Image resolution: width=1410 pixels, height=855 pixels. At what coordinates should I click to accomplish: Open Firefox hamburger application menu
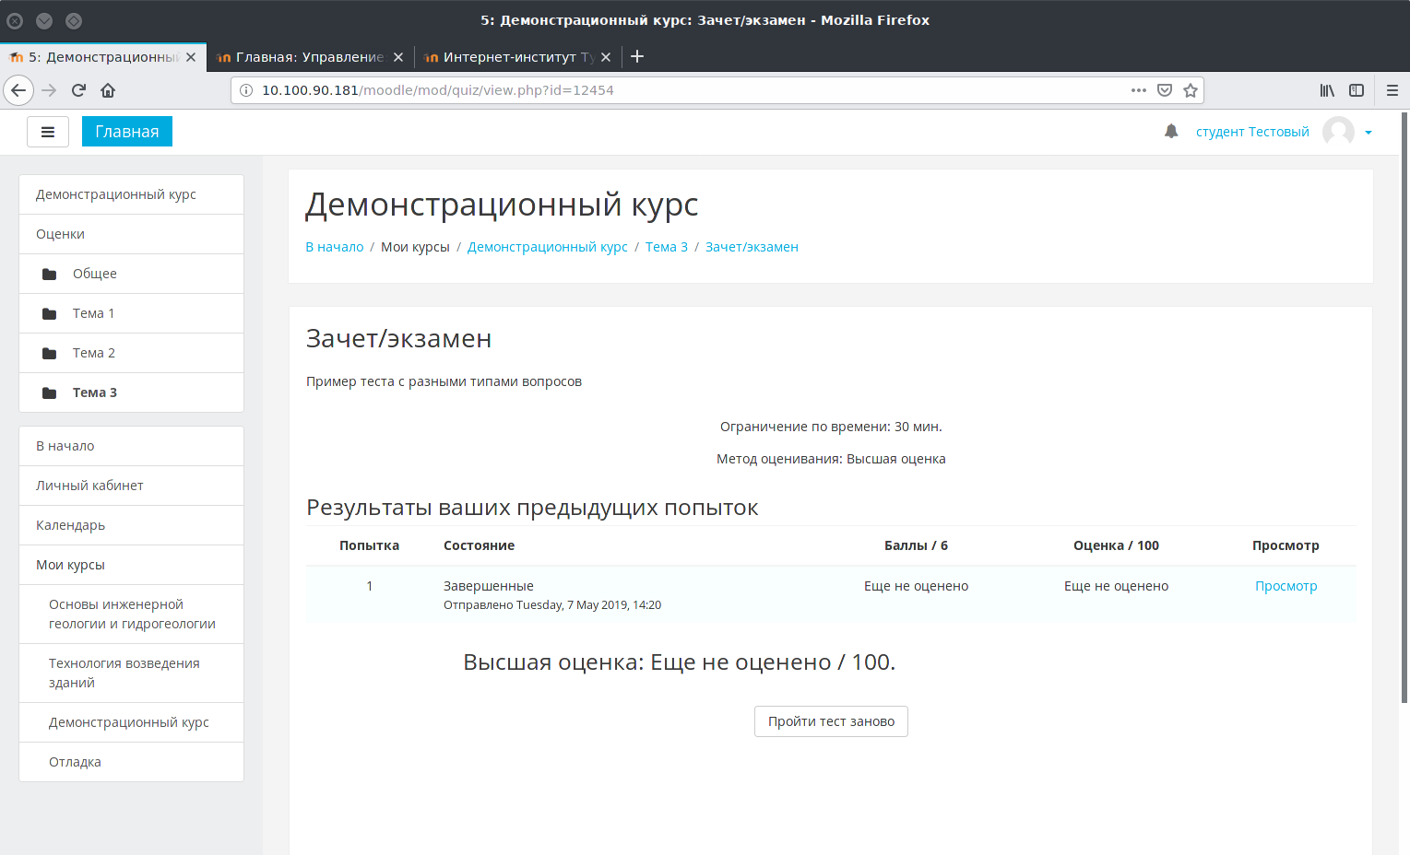click(1392, 90)
